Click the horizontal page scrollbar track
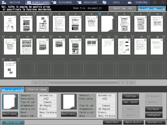167x125 pixels. coord(84,83)
